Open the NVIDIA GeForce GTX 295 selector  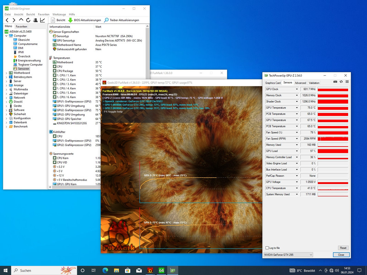coord(288,255)
